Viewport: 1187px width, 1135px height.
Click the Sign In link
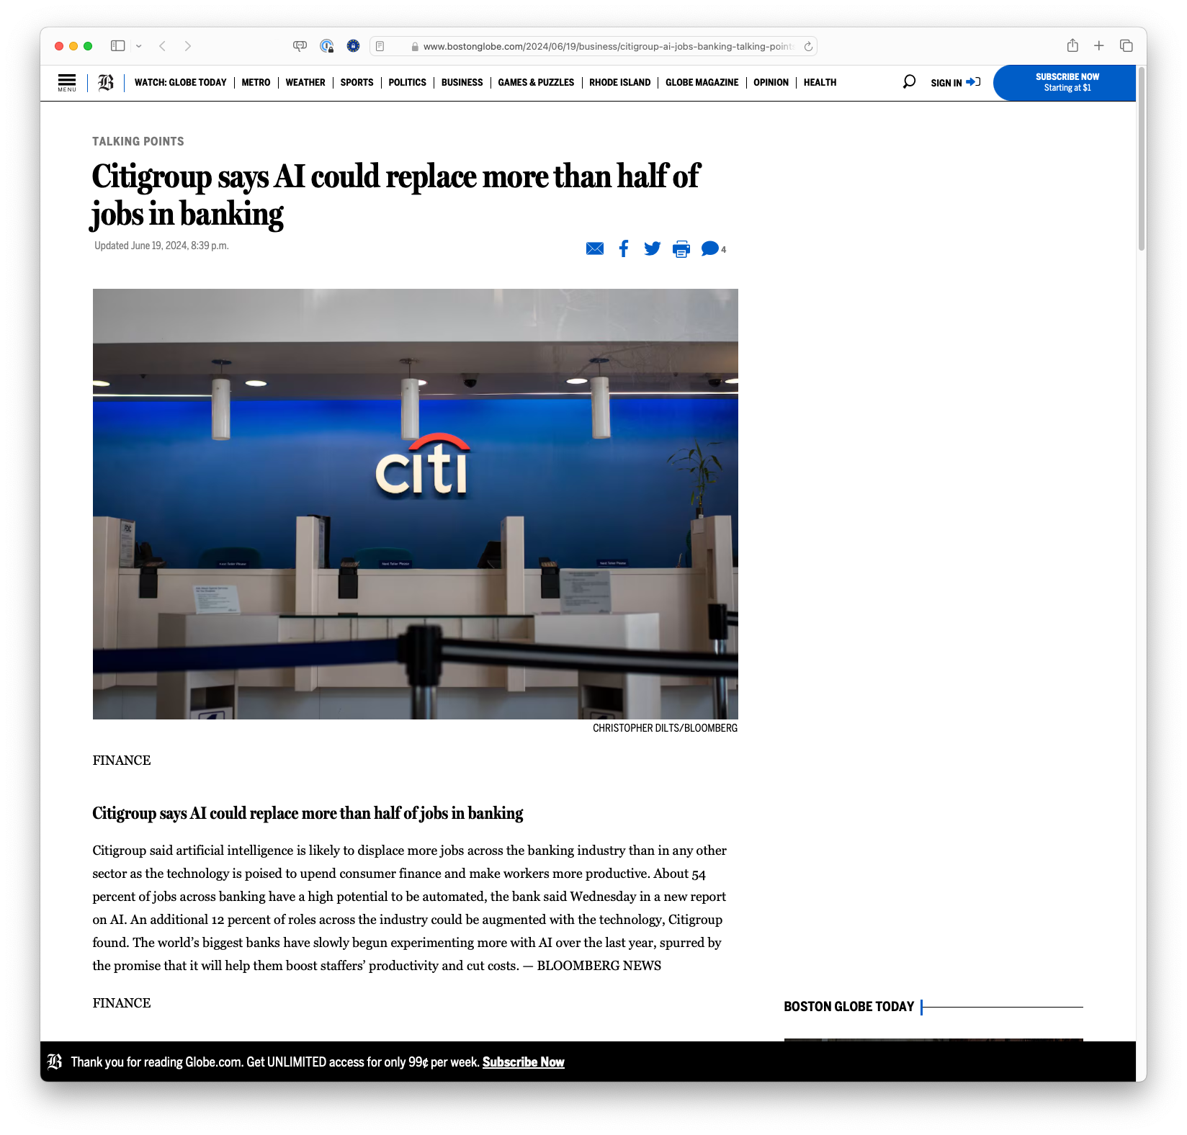(946, 82)
